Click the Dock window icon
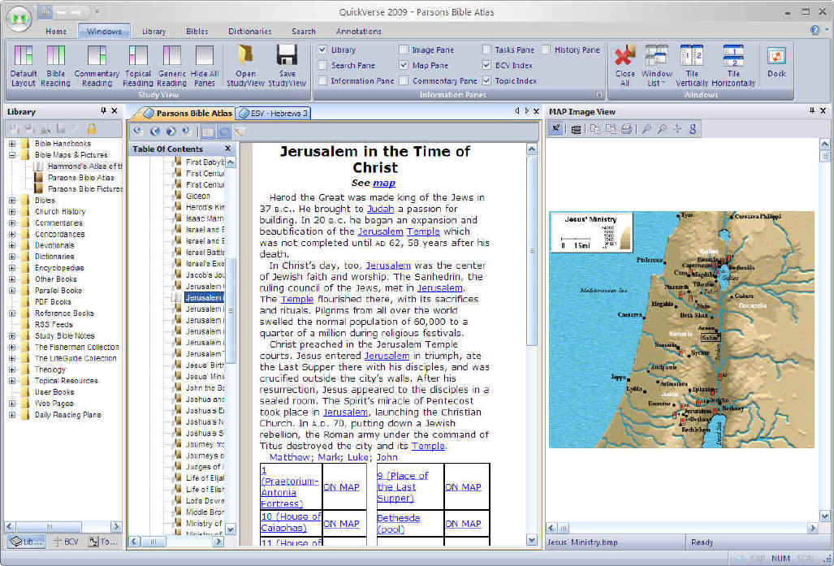This screenshot has height=566, width=834. 776,62
